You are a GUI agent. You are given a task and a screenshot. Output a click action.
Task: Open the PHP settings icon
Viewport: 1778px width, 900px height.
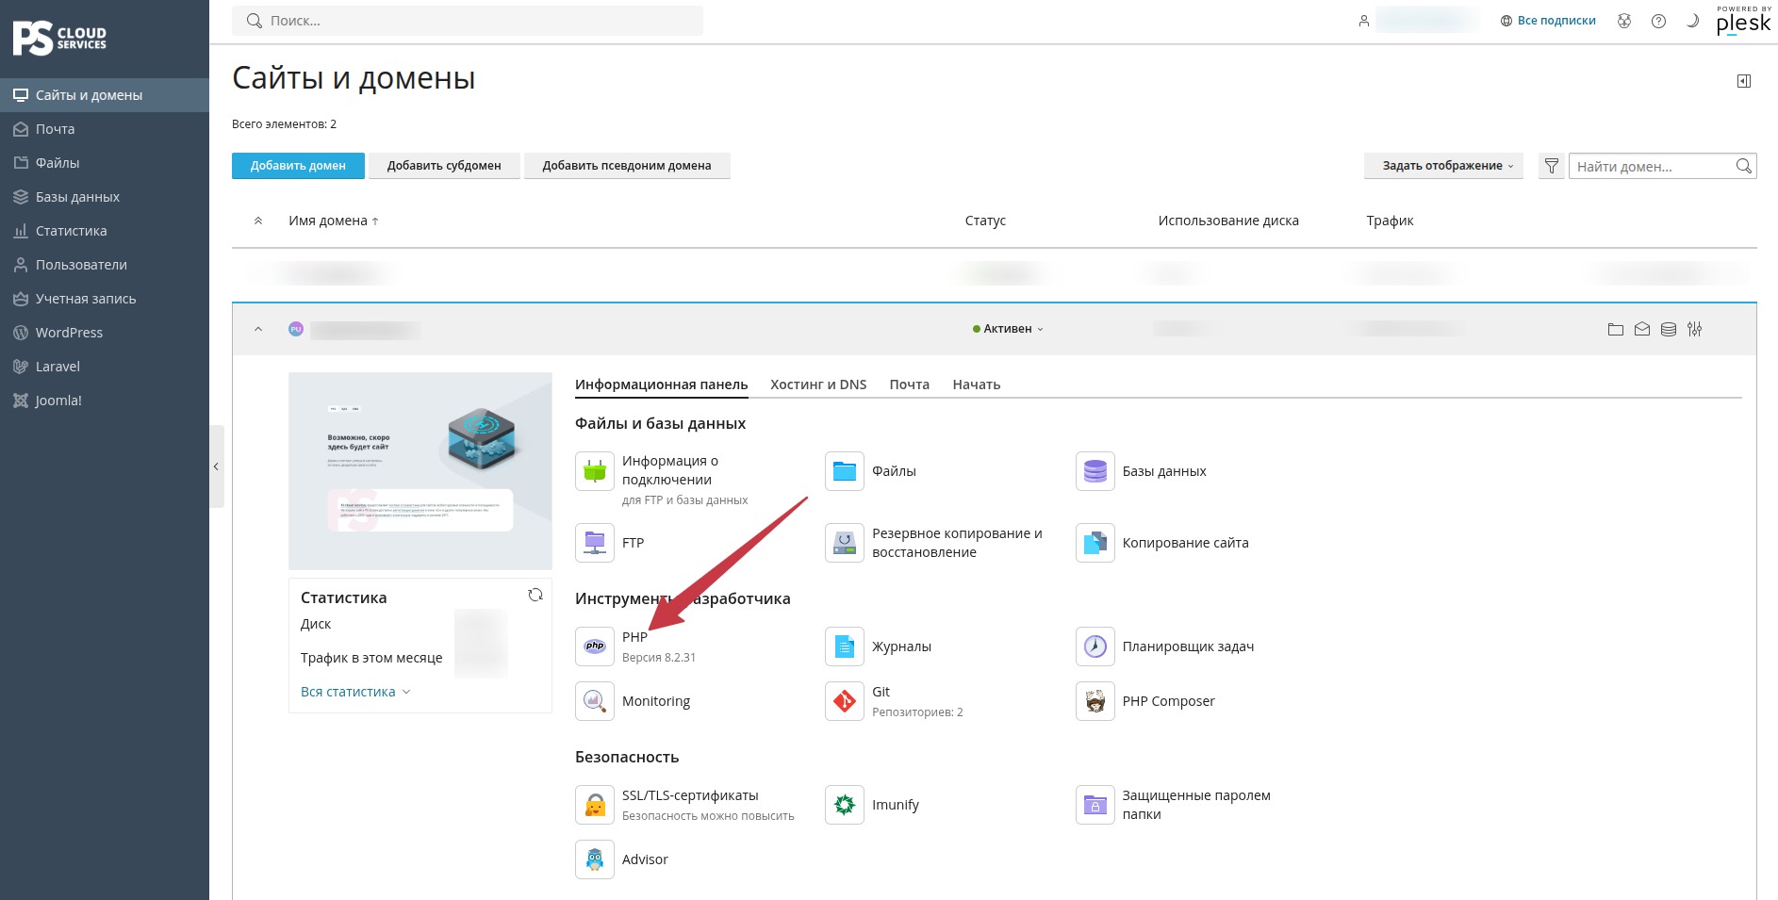595,646
